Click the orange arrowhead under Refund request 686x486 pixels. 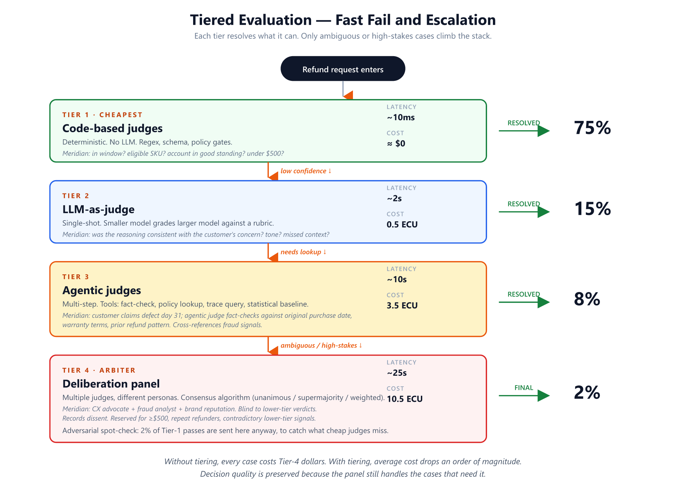click(348, 95)
